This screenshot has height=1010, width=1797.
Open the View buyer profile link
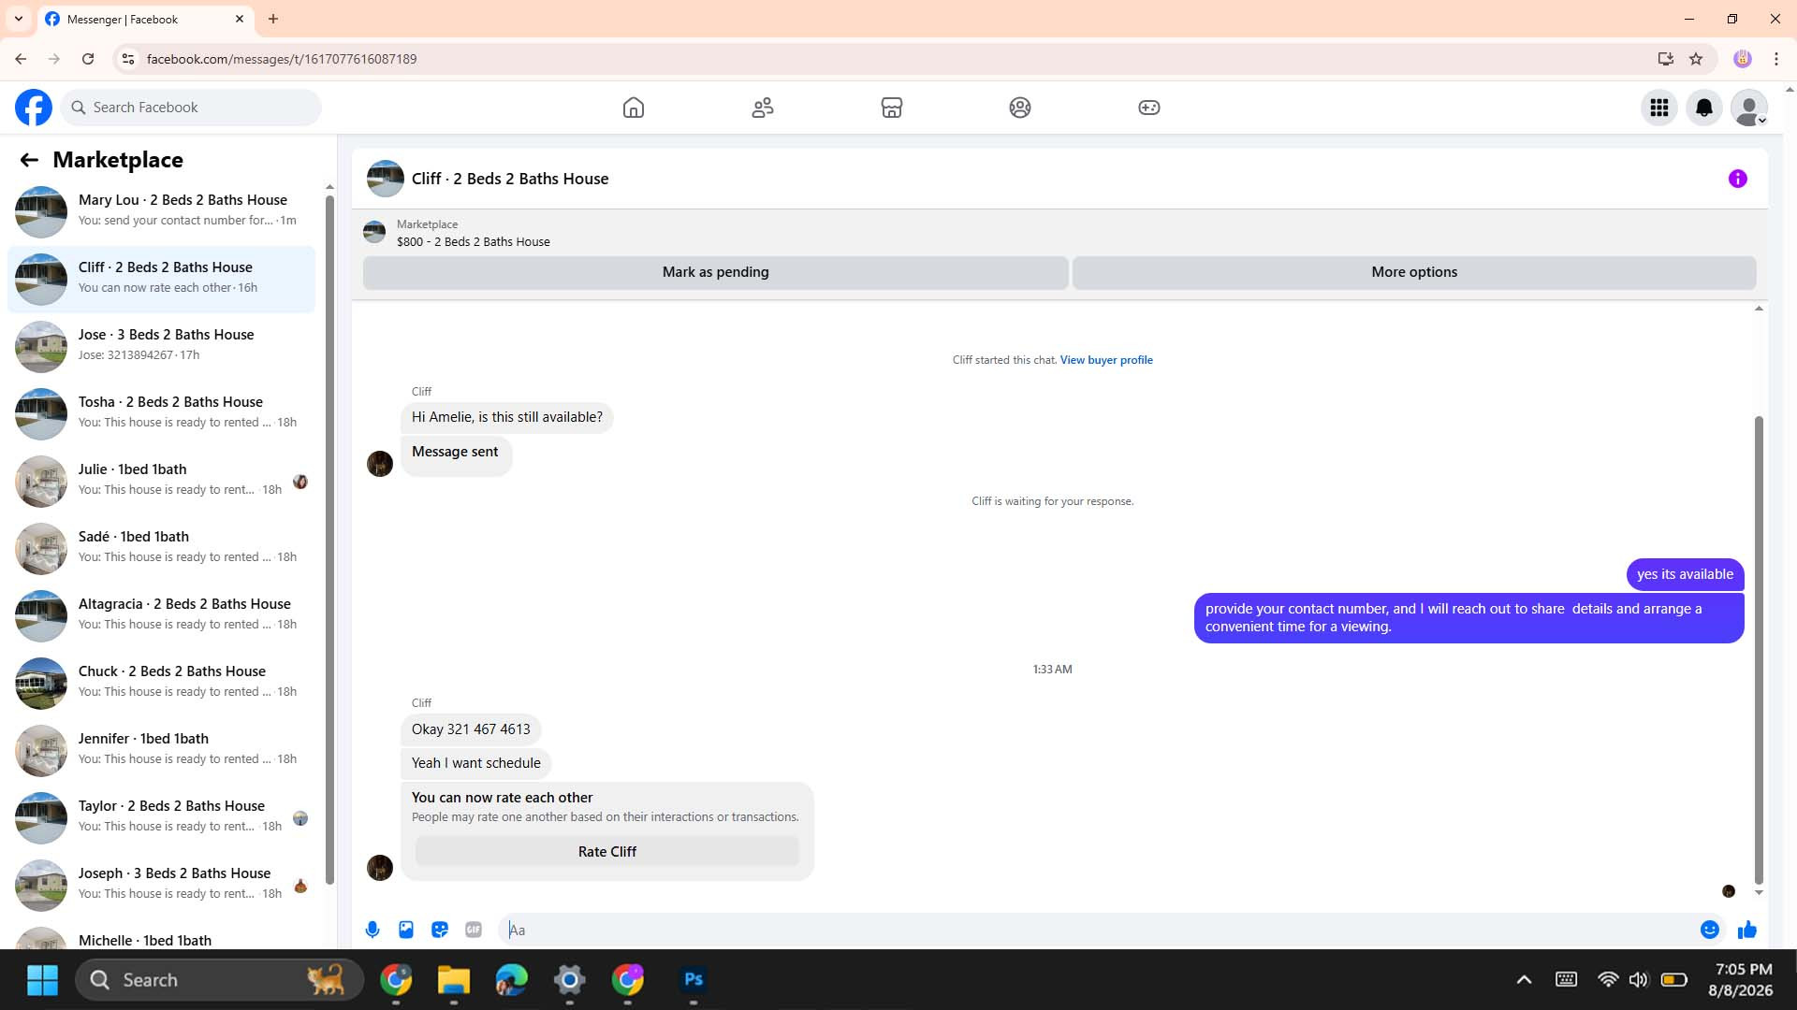1106,360
